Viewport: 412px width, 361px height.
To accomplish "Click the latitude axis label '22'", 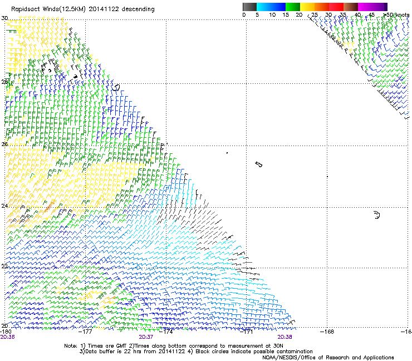I will (4, 267).
